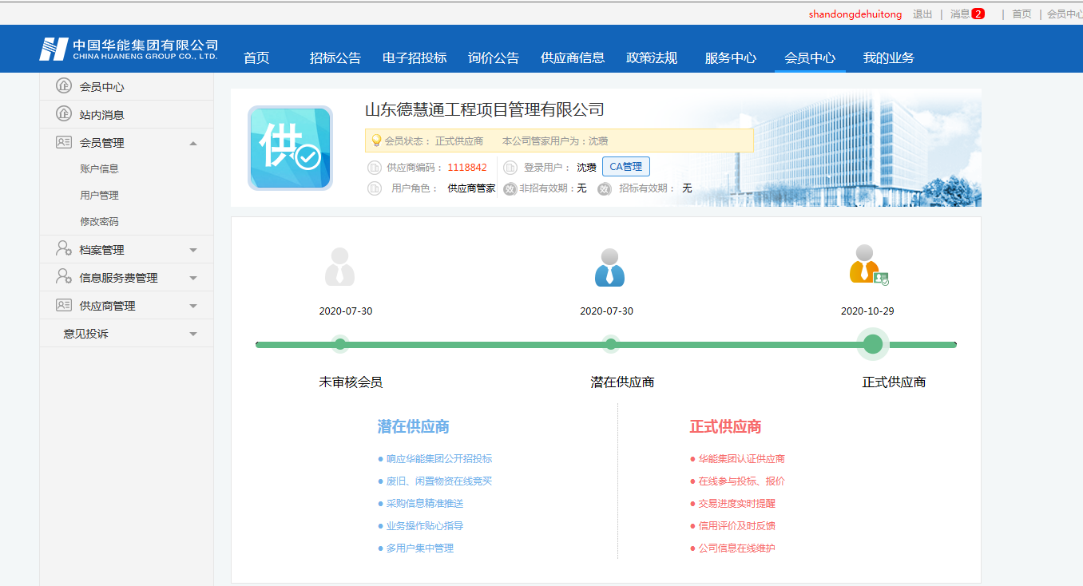Click the 站内消息 sidebar house icon
1083x586 pixels.
[x=64, y=114]
